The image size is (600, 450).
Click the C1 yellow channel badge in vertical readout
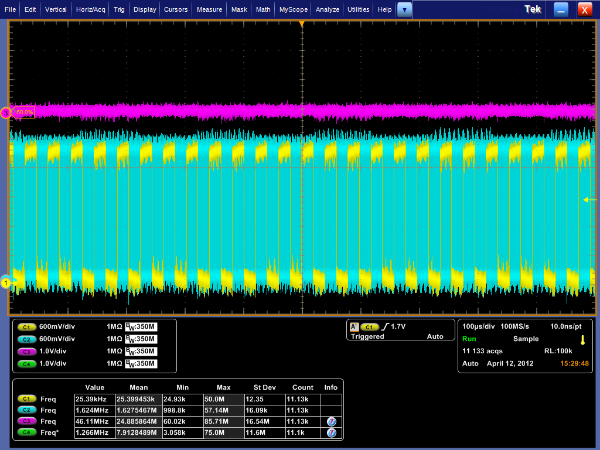tap(27, 327)
